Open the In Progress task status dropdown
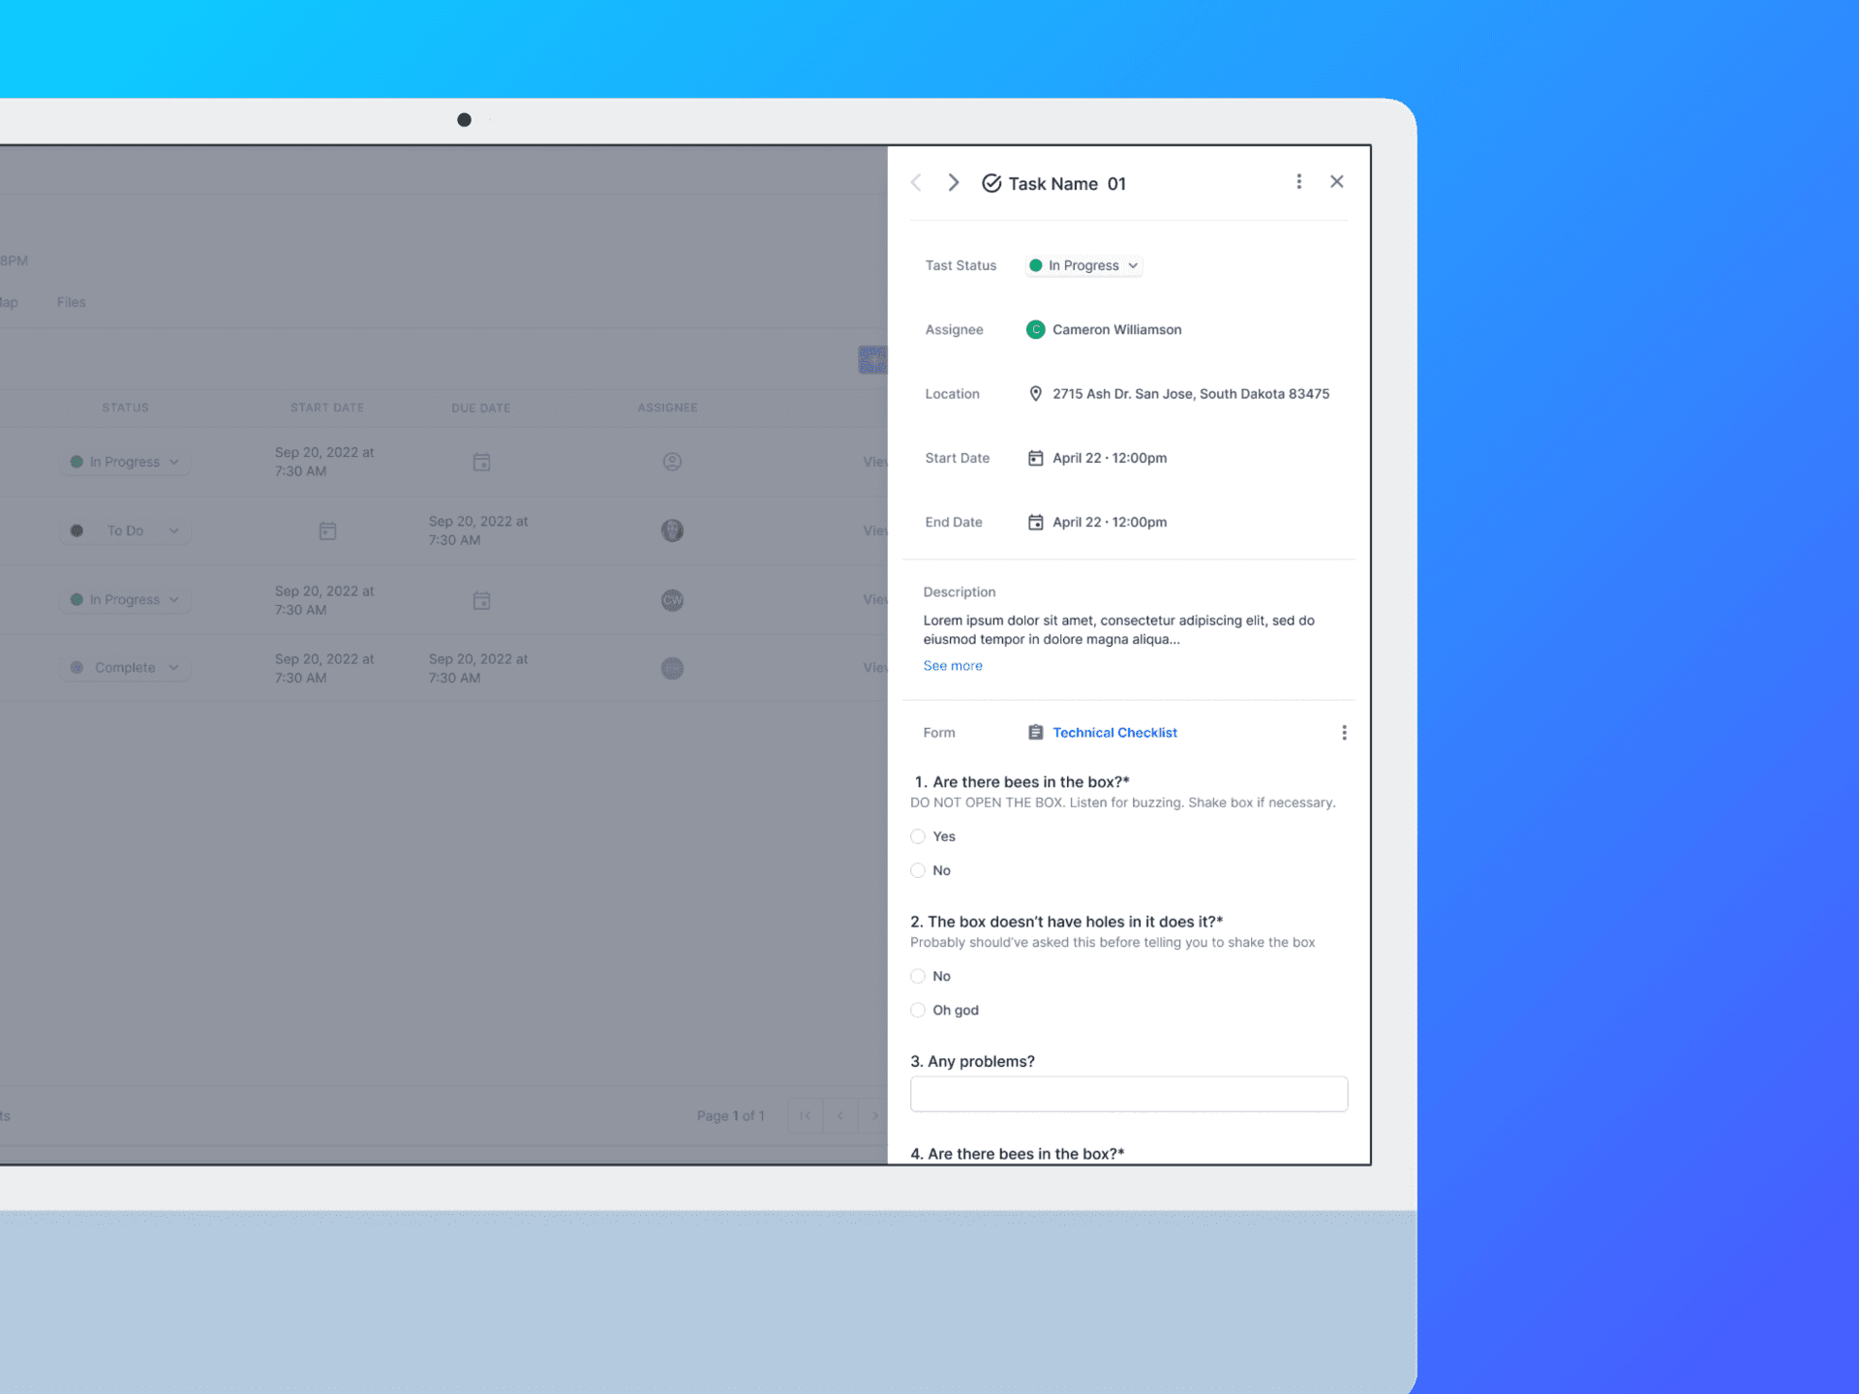 coord(1084,265)
